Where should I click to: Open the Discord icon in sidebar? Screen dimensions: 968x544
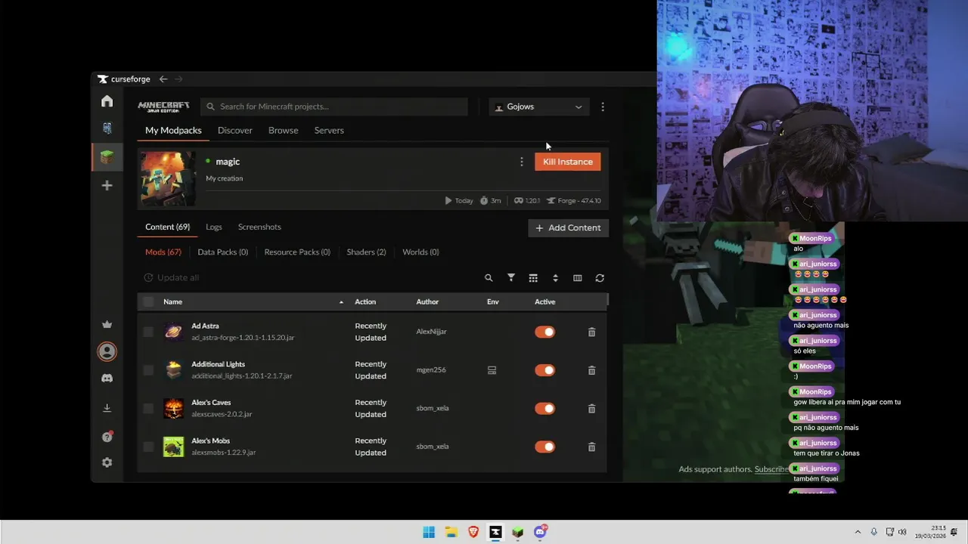click(107, 379)
